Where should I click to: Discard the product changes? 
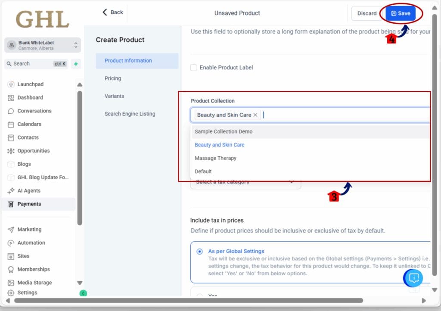pyautogui.click(x=366, y=13)
